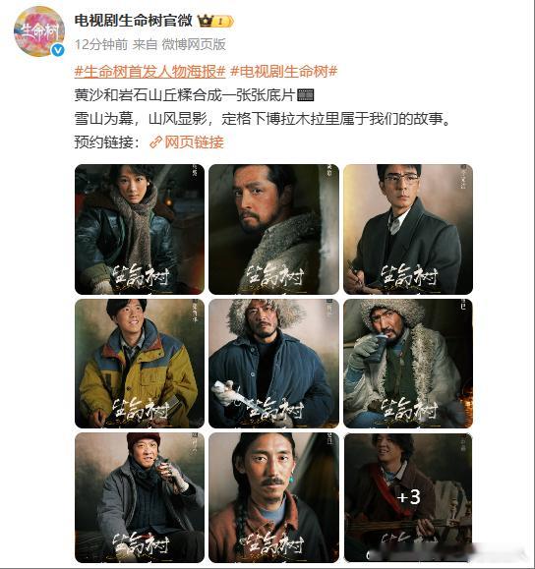Open hashtag #电视剧生命树#
535x569 pixels.
tap(284, 72)
